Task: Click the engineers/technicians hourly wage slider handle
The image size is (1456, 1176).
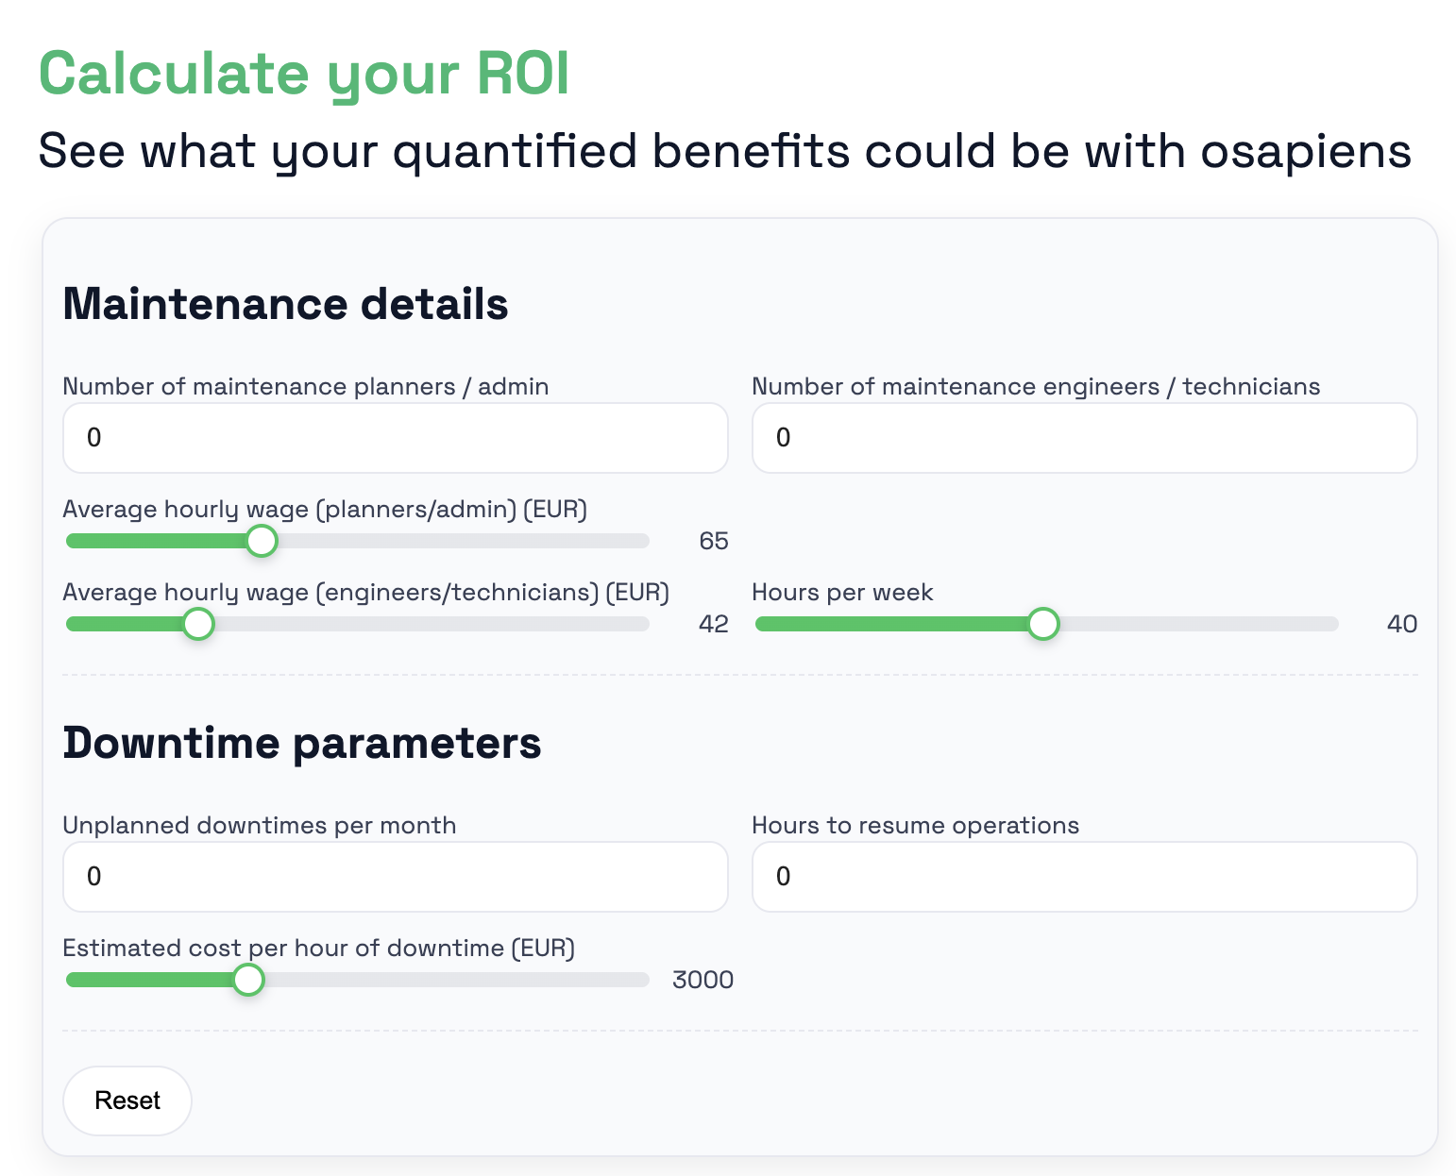Action: click(x=198, y=624)
